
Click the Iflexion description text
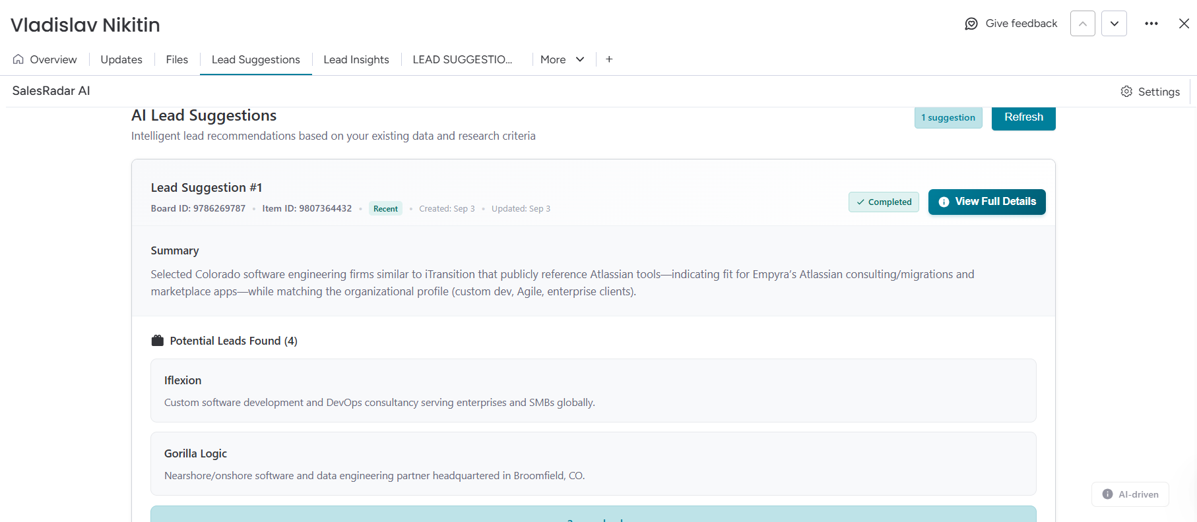(379, 403)
